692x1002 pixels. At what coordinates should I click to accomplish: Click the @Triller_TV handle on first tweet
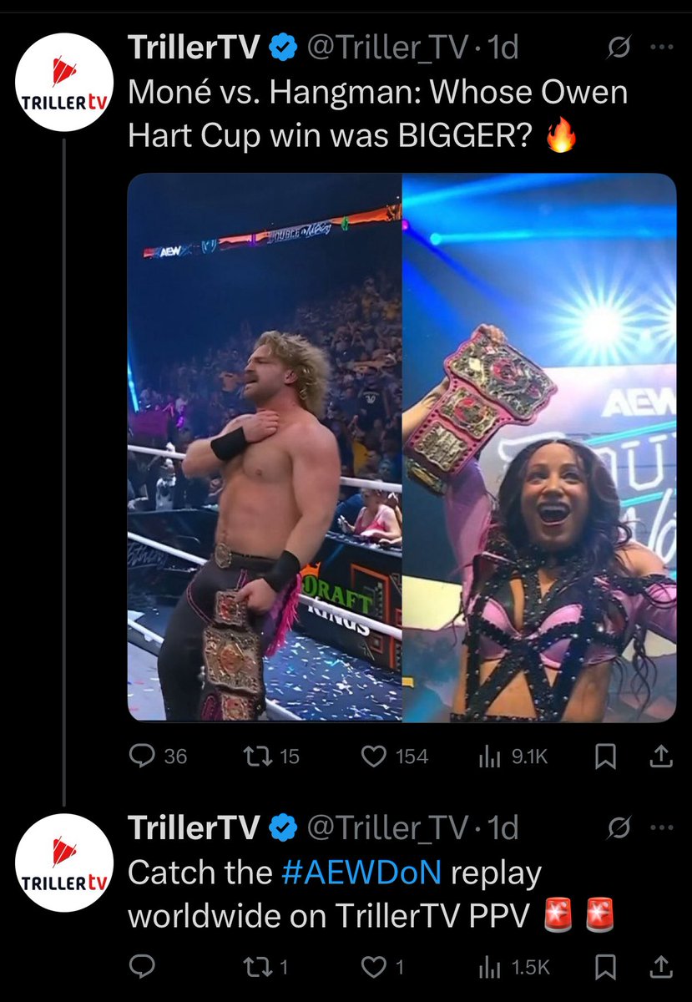386,49
